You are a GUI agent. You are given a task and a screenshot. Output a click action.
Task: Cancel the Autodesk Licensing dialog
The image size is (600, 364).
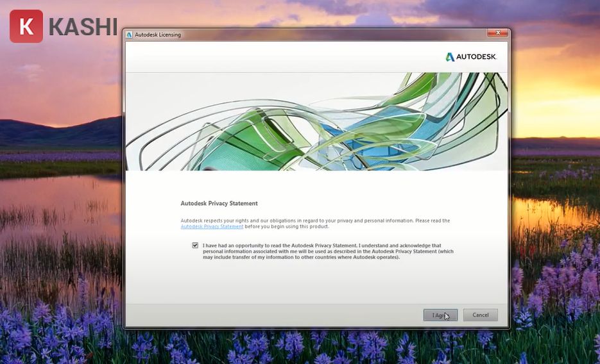pyautogui.click(x=480, y=315)
